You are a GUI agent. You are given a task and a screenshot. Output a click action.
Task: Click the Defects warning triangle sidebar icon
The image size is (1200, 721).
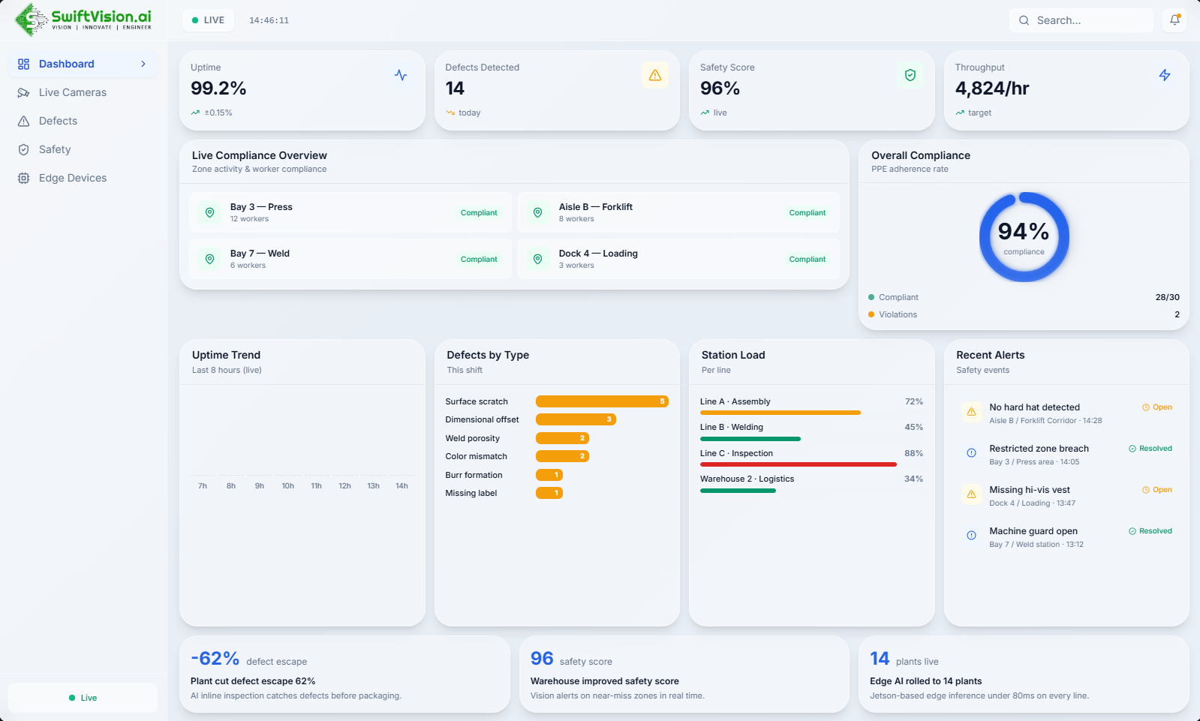coord(23,121)
